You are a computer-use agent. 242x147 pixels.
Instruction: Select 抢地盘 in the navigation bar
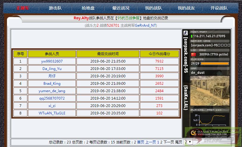[88, 8]
